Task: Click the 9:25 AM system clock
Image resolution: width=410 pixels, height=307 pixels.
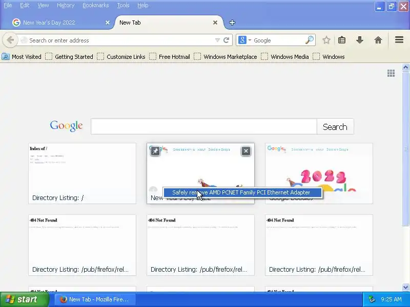Action: pos(391,299)
